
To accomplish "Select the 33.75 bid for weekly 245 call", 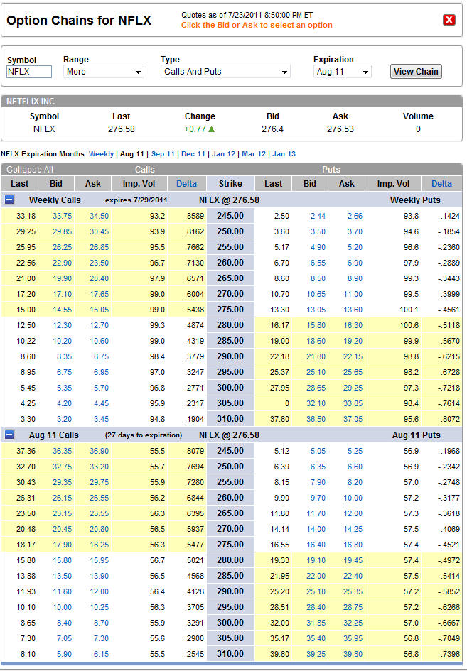I will (62, 216).
